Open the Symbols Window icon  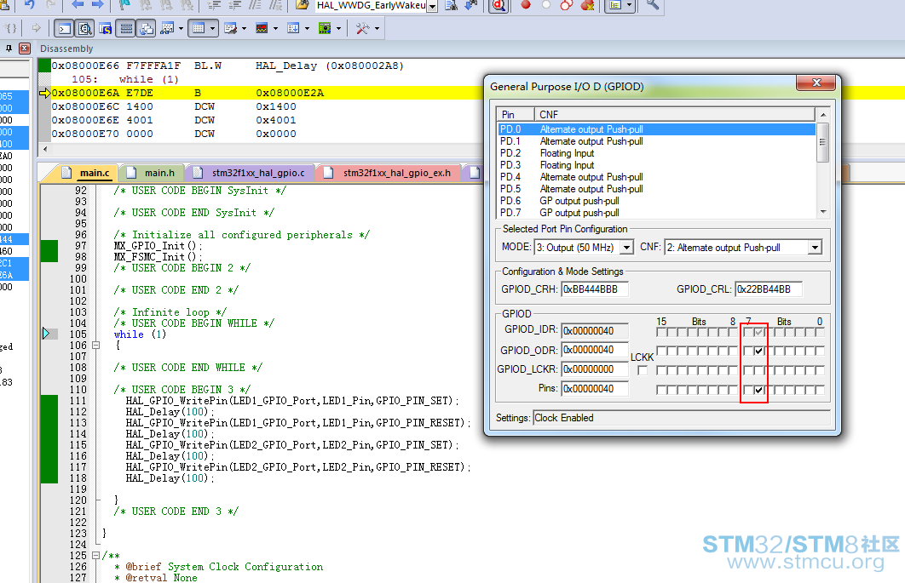(x=105, y=28)
